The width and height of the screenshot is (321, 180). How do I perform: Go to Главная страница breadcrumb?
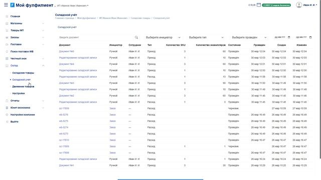(65, 18)
